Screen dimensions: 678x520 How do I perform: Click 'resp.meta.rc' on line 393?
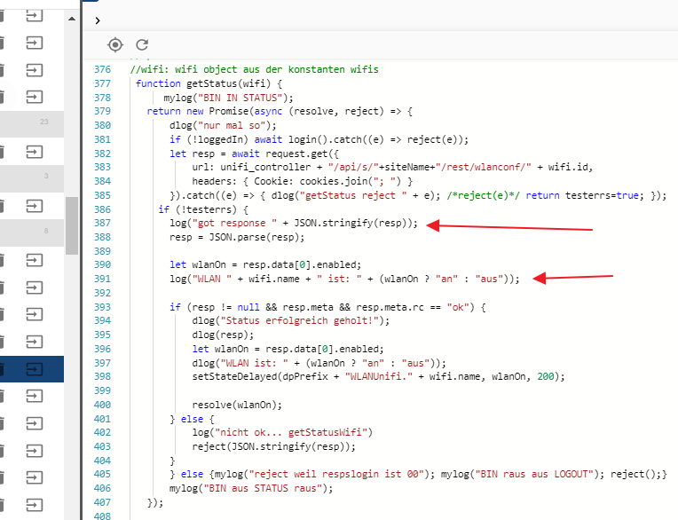(390, 307)
